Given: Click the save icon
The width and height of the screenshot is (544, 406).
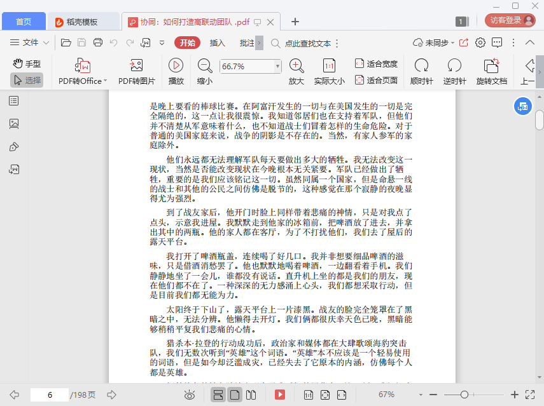Looking at the screenshot, I should [x=81, y=43].
